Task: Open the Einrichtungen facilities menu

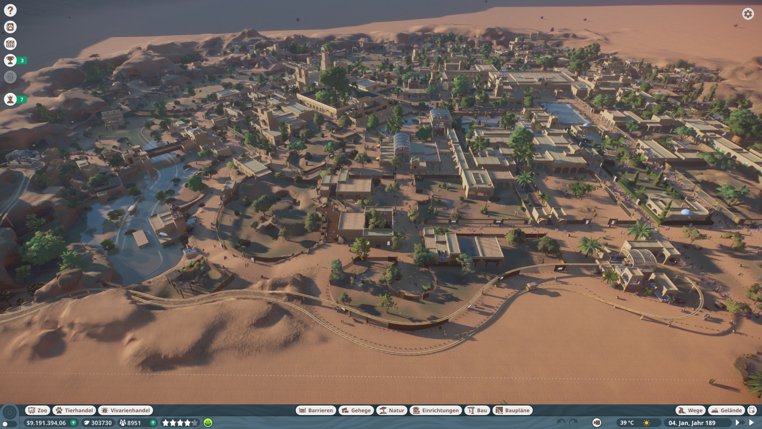Action: point(436,410)
